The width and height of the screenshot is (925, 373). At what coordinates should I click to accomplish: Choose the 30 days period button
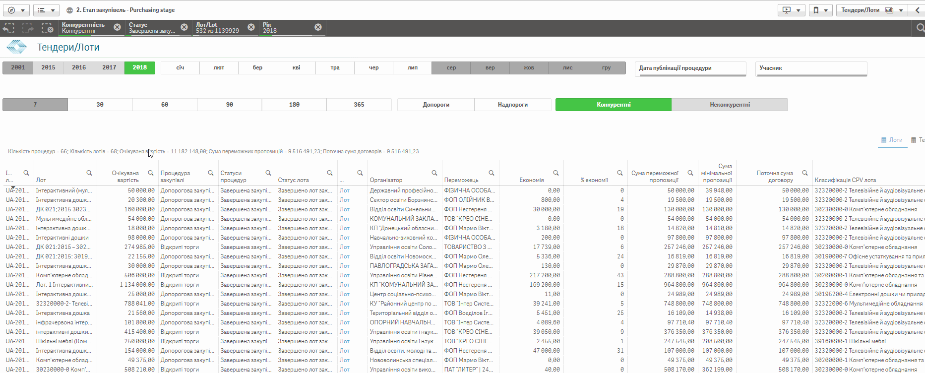[100, 105]
